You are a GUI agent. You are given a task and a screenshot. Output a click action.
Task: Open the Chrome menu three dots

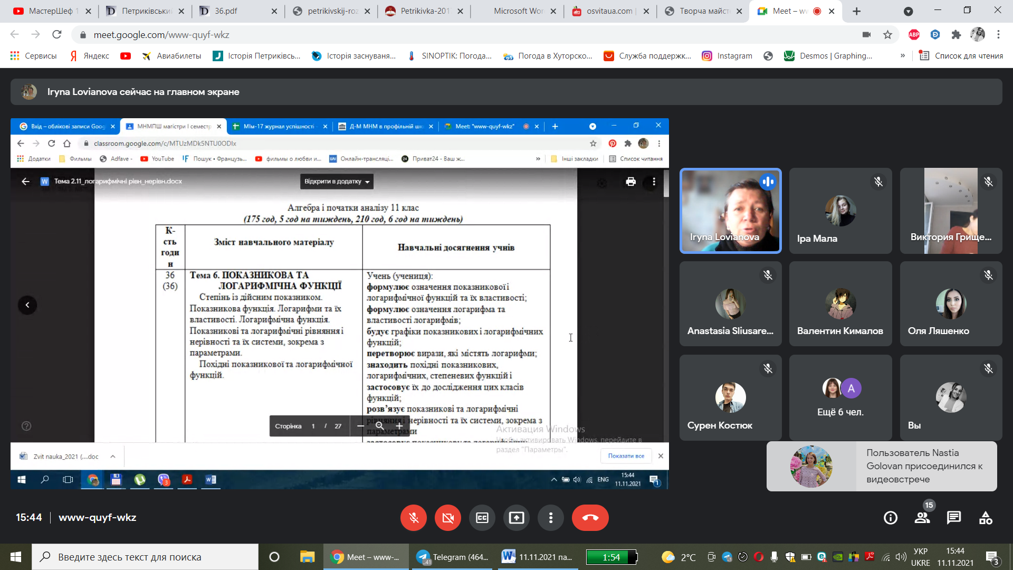tap(998, 35)
